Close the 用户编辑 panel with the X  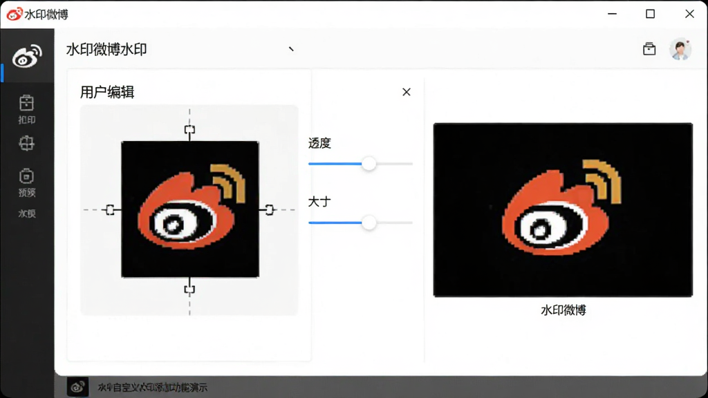click(x=407, y=92)
